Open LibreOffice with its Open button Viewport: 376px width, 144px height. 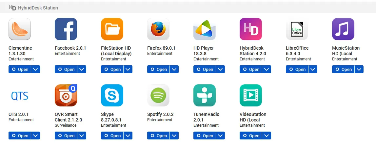click(x=297, y=69)
